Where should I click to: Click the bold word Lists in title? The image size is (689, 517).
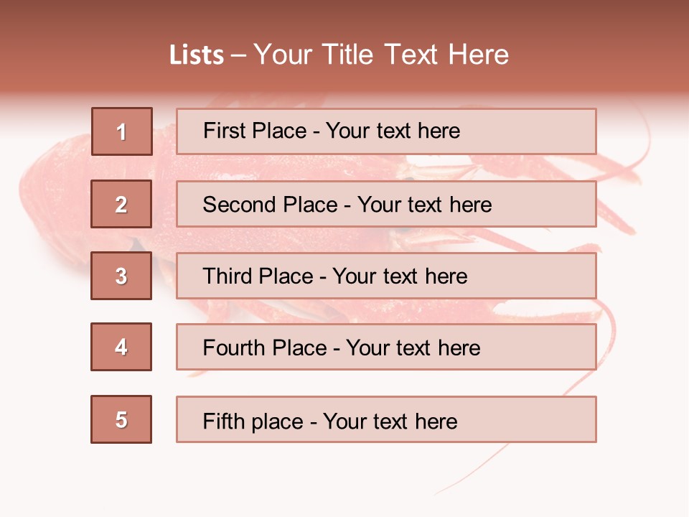(197, 55)
